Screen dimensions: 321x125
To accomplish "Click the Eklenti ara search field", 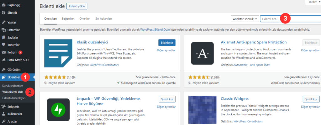I will (290, 19).
